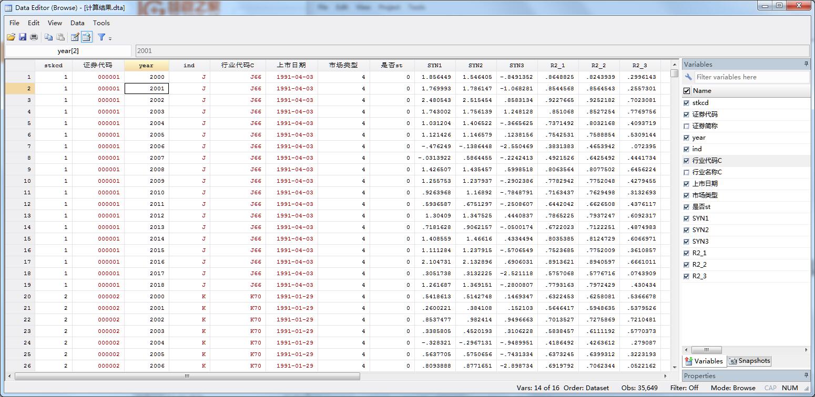Click the Browse mode table icon

(x=87, y=37)
